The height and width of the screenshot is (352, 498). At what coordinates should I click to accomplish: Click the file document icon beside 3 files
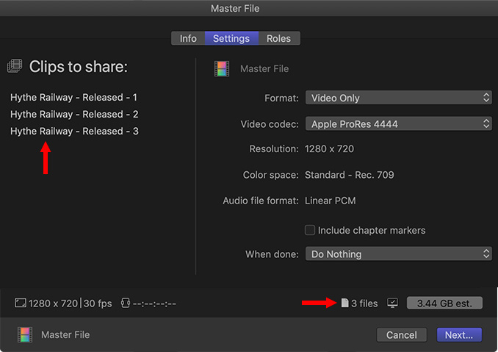click(344, 303)
